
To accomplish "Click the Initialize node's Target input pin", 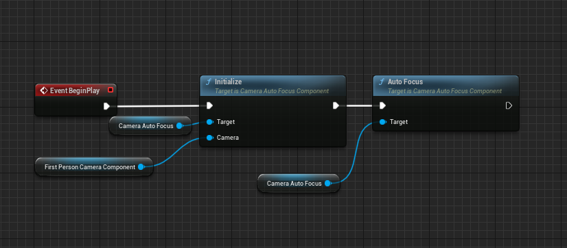I will (x=209, y=122).
